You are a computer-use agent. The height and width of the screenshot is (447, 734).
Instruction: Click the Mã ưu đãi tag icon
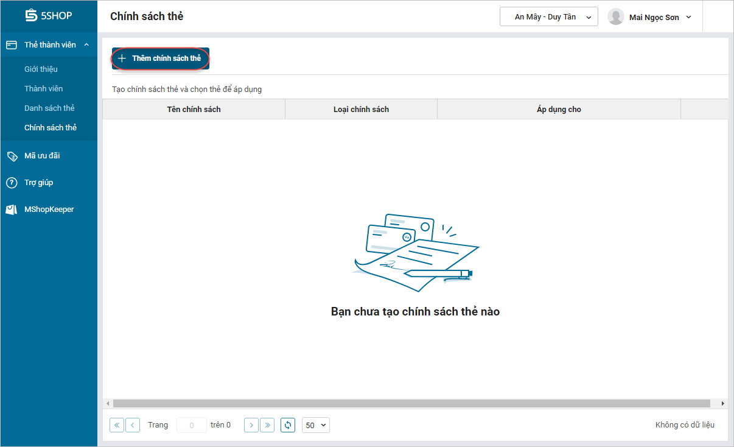(x=12, y=156)
